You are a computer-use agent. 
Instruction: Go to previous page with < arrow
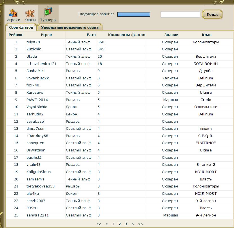click(x=106, y=224)
